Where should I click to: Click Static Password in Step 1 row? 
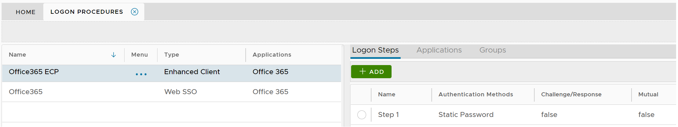click(x=466, y=115)
